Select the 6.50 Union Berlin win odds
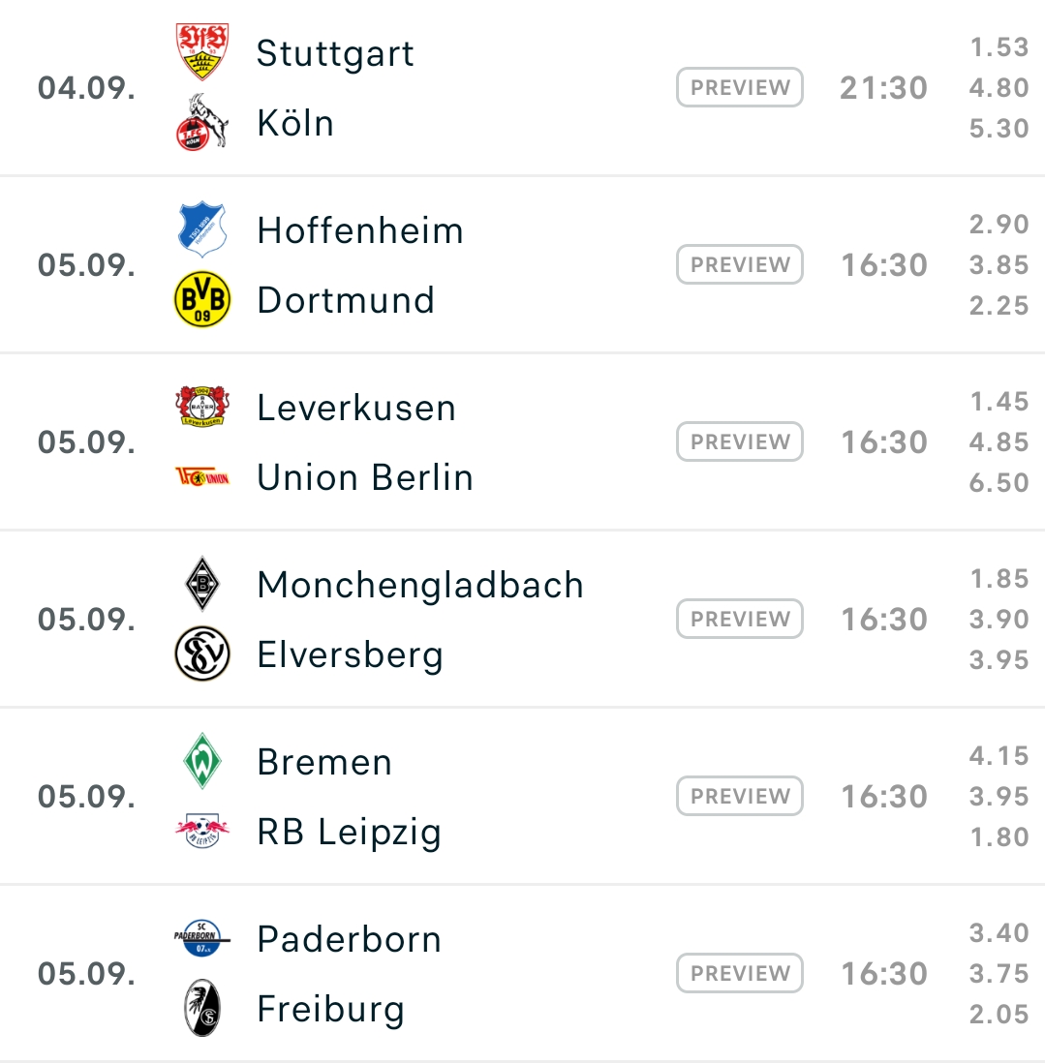This screenshot has height=1064, width=1045. [x=999, y=482]
